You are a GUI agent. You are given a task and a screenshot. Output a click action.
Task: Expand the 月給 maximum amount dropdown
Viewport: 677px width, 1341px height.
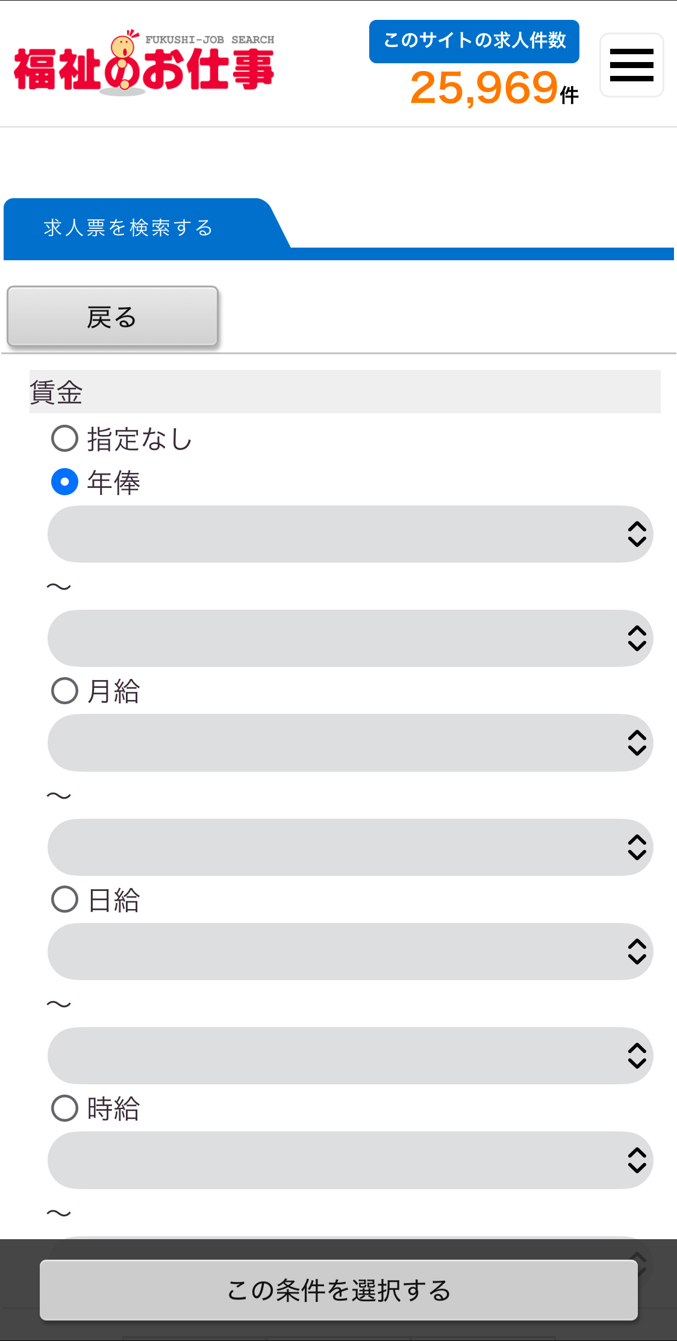(x=350, y=847)
